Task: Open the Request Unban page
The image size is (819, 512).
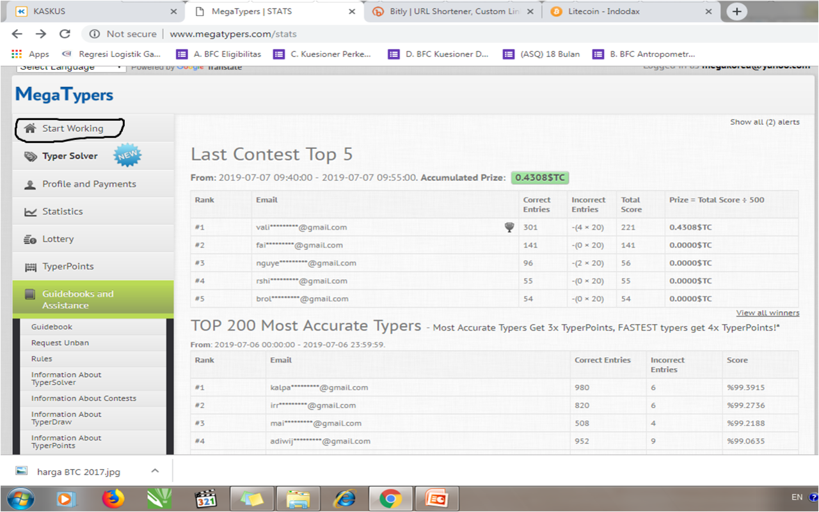Action: coord(60,343)
